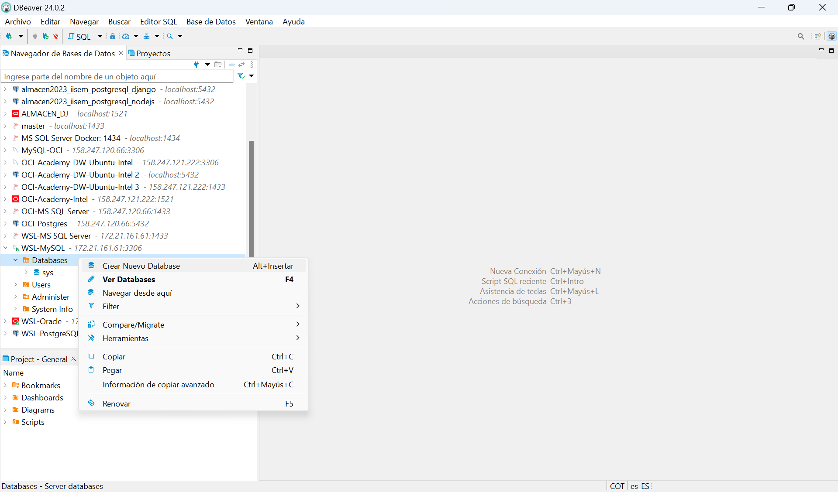Choose Crear Nuevo Database from context menu
Image resolution: width=838 pixels, height=492 pixels.
[193, 266]
